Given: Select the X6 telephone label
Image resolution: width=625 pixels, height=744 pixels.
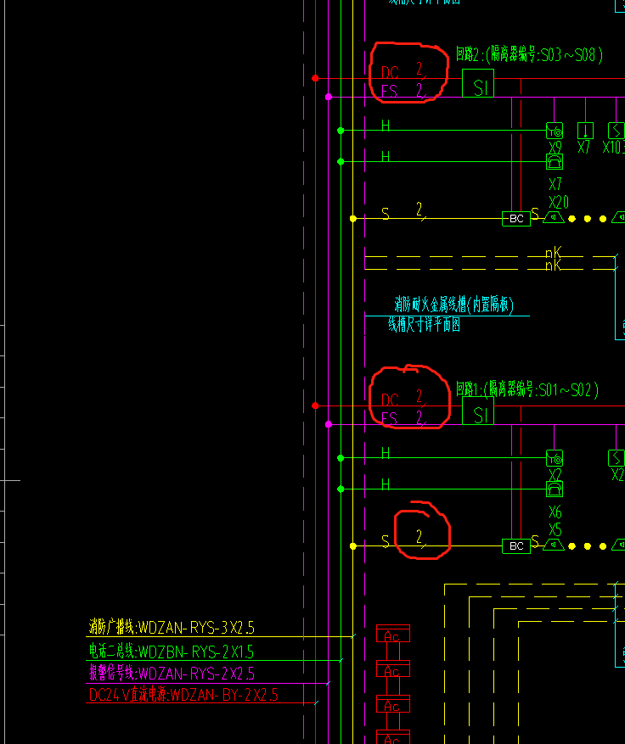Looking at the screenshot, I should 555,512.
